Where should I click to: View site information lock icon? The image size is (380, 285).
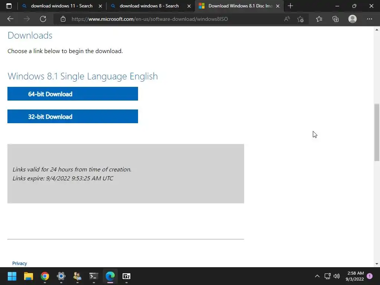point(63,19)
